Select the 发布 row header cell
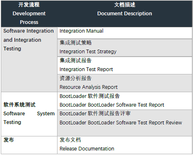The width and height of the screenshot is (194, 155). point(29,145)
